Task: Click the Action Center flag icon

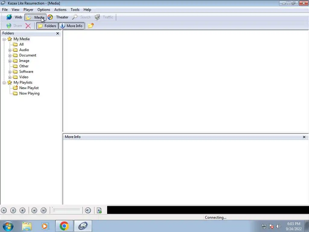Action: click(x=271, y=226)
